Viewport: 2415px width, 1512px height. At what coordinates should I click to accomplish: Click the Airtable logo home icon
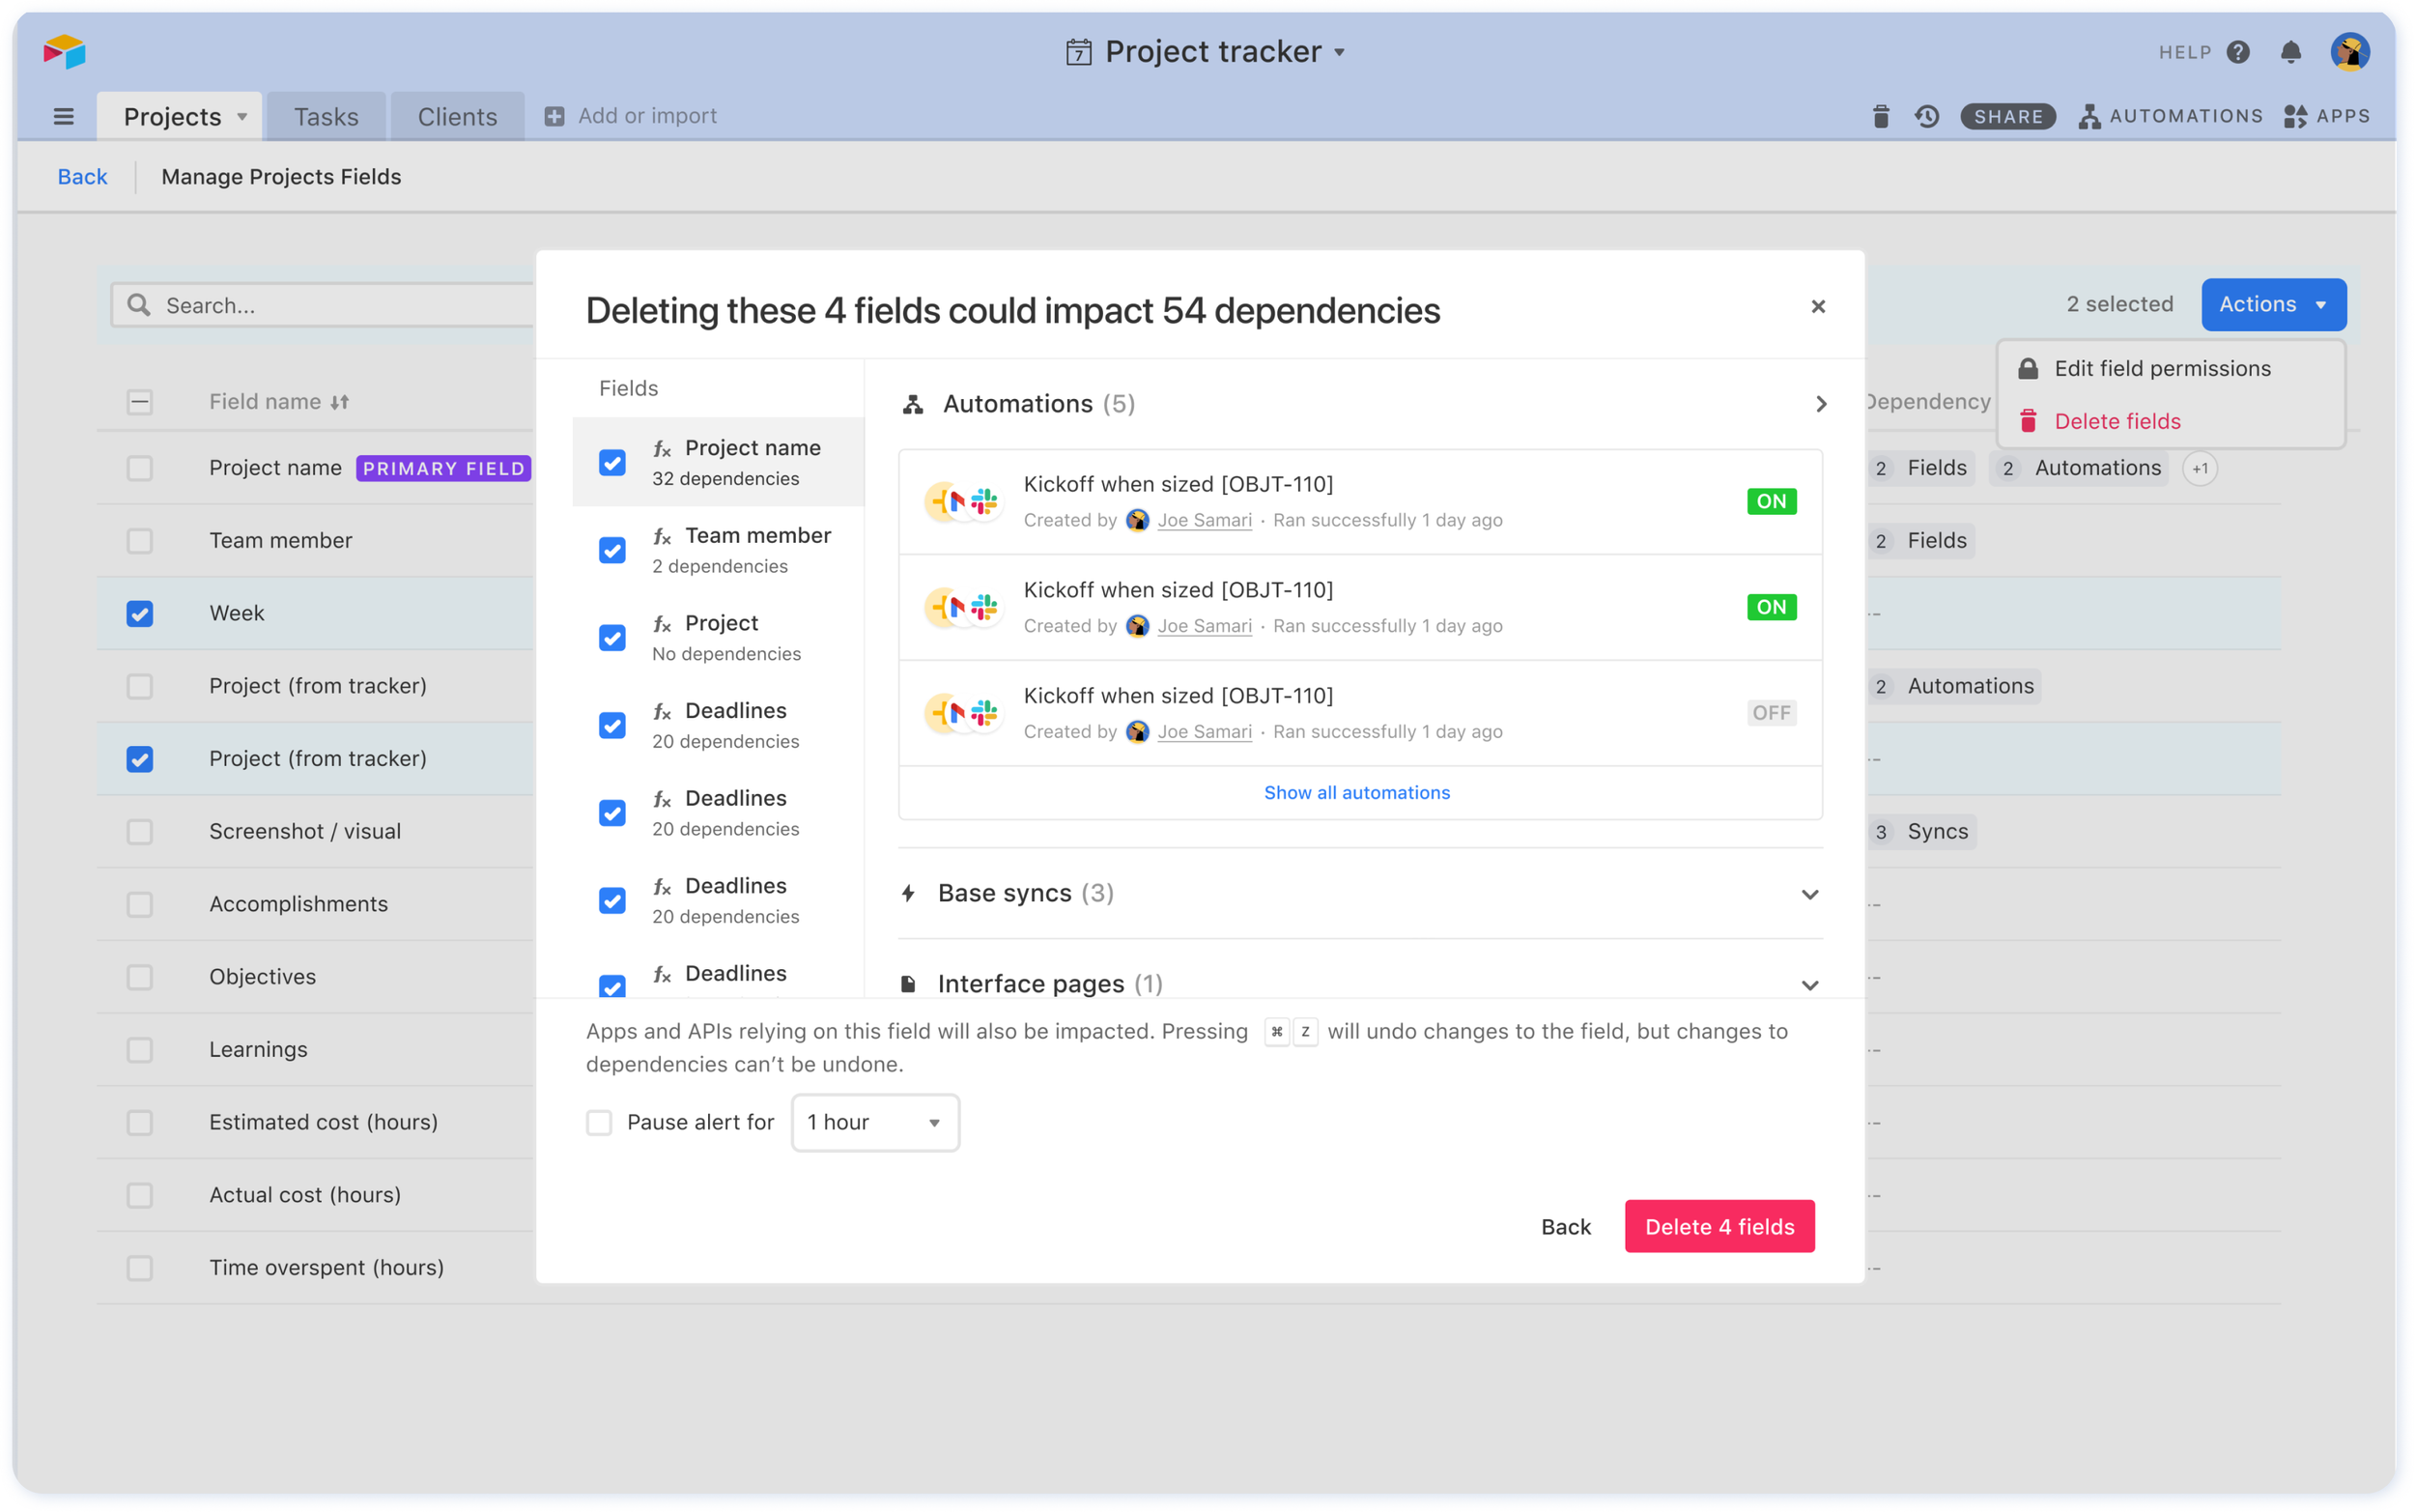65,51
